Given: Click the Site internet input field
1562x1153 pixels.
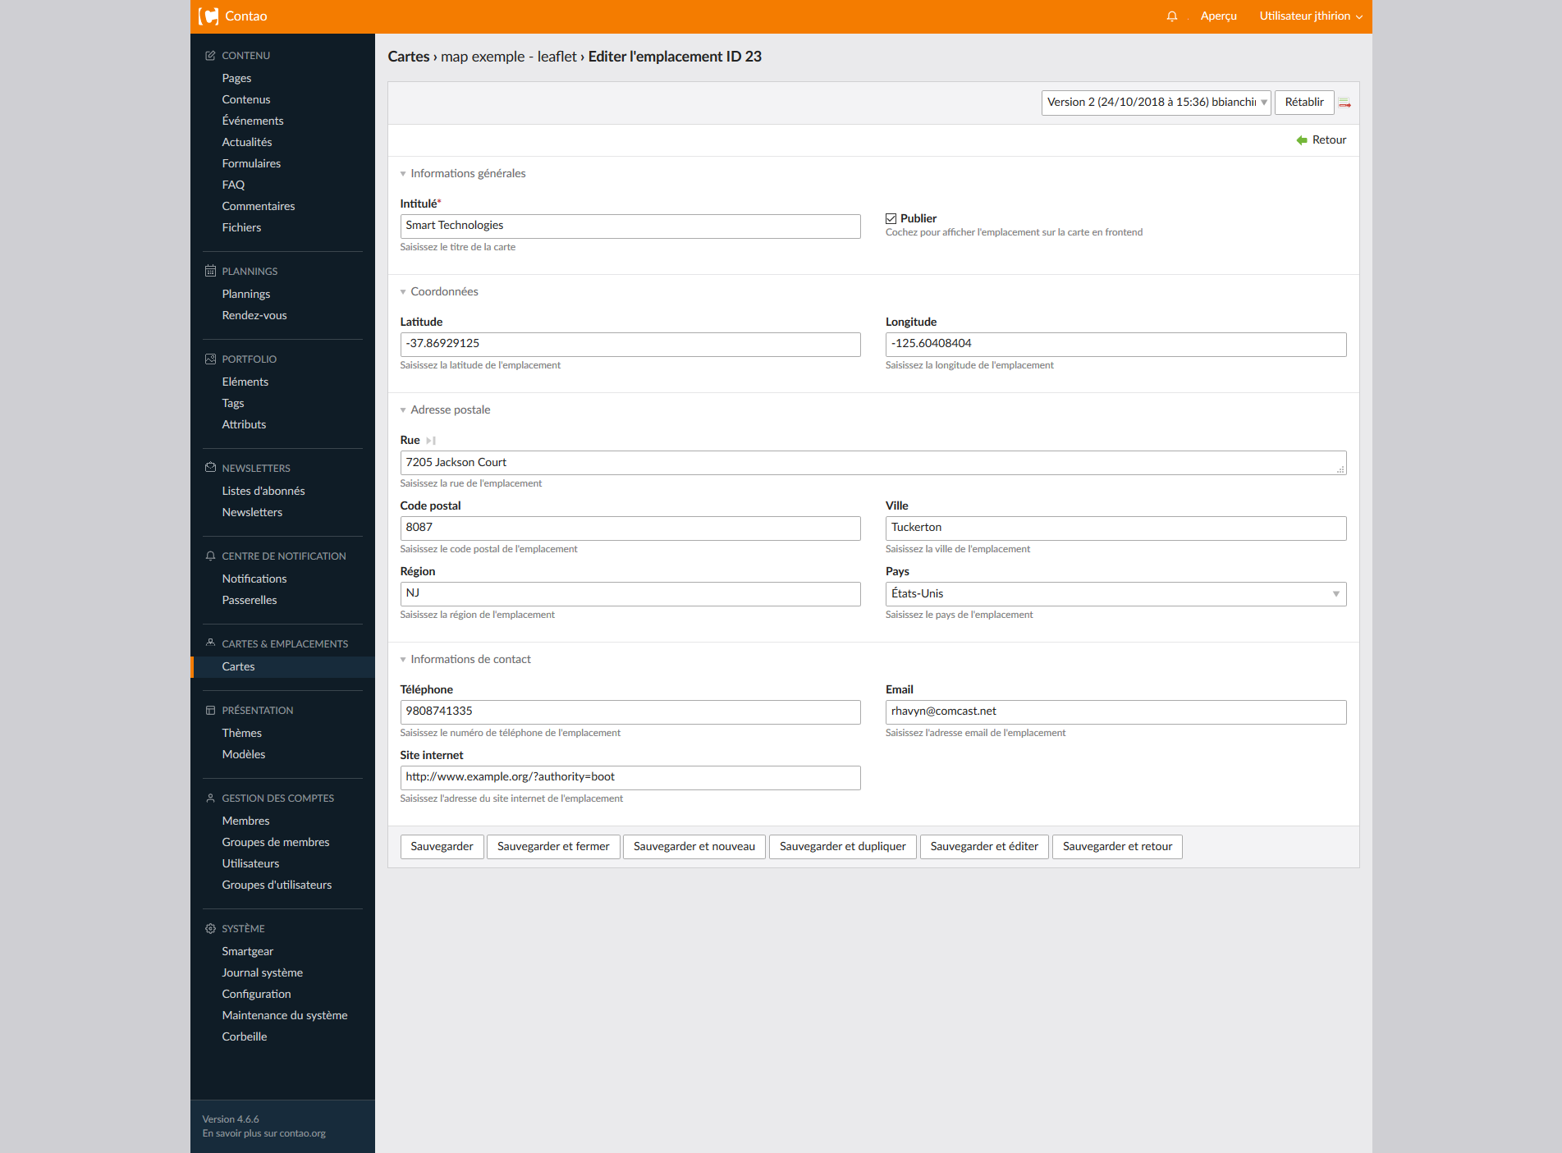Looking at the screenshot, I should click(630, 778).
